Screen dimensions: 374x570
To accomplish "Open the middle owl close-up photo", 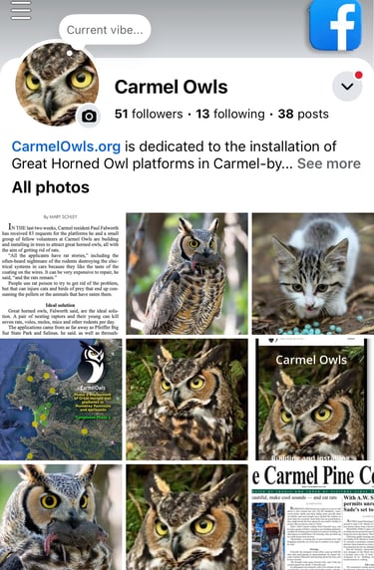I will click(x=187, y=400).
